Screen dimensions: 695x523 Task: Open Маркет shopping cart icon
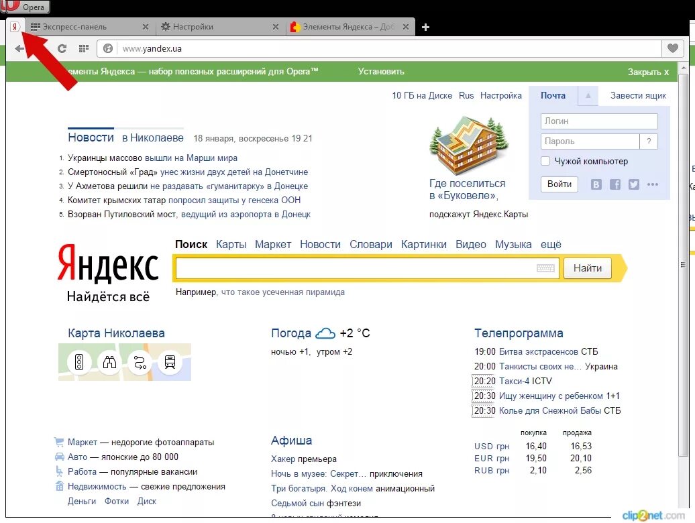[59, 442]
